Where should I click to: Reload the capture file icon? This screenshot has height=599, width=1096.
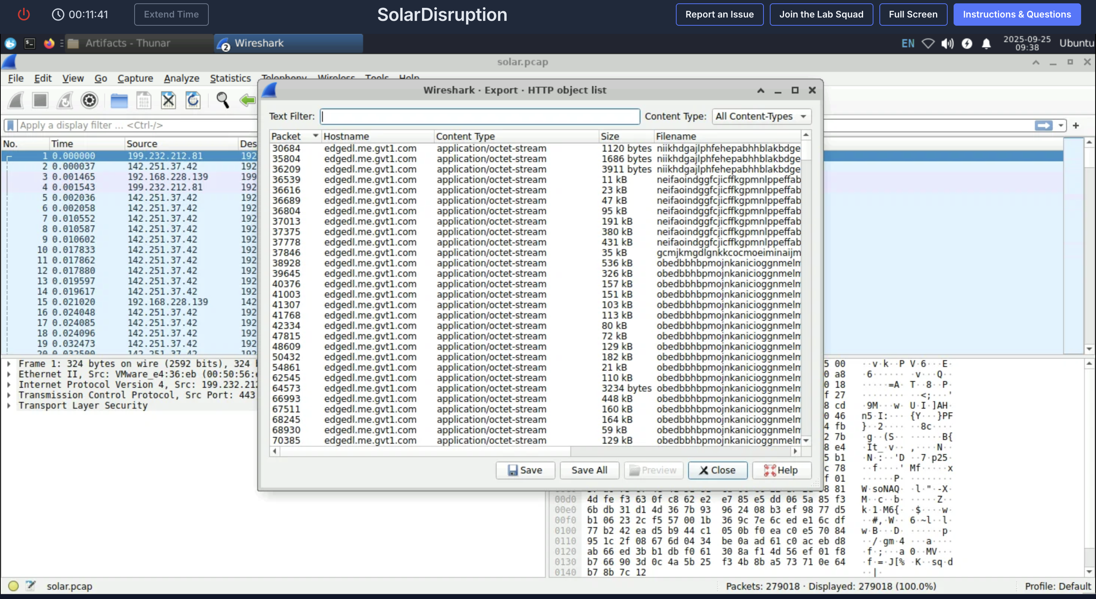[x=193, y=100]
